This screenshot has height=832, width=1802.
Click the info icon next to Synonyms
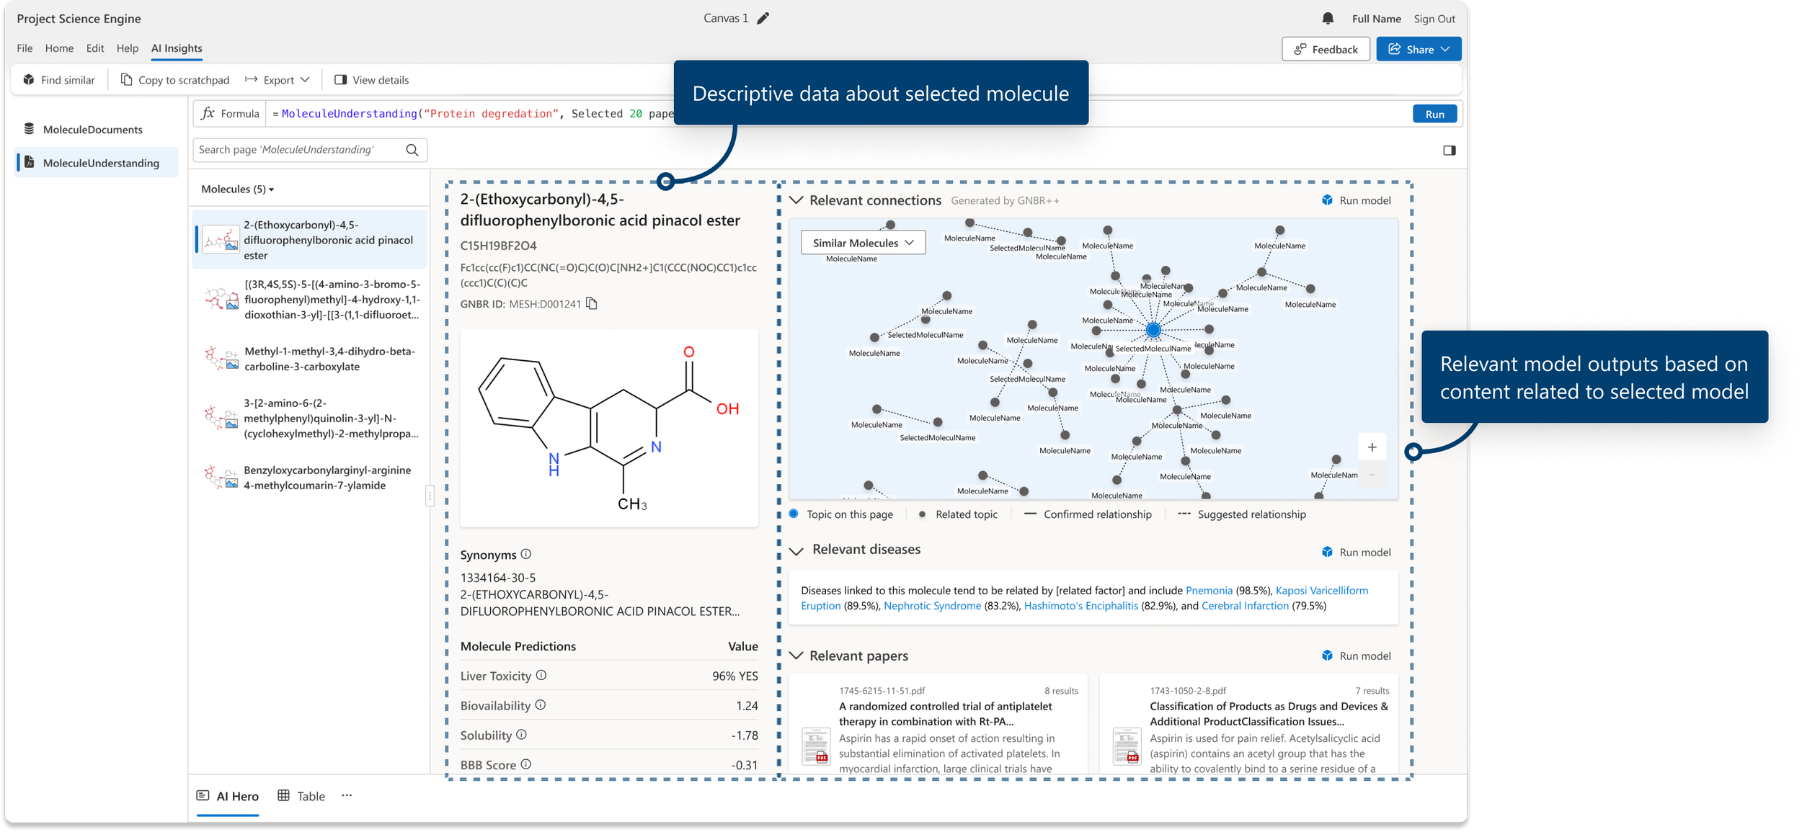(x=526, y=554)
